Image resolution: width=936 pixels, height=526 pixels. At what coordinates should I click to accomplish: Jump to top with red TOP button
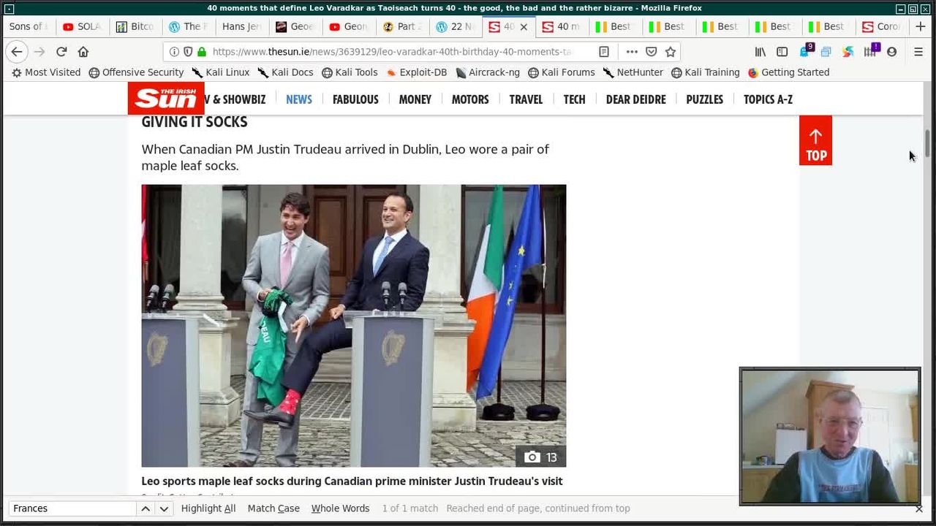click(x=815, y=140)
